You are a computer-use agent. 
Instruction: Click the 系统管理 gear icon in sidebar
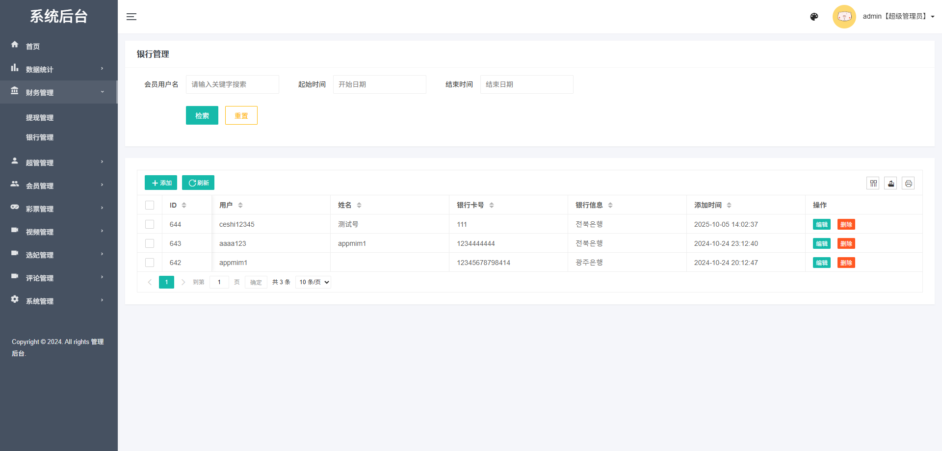[x=15, y=299]
